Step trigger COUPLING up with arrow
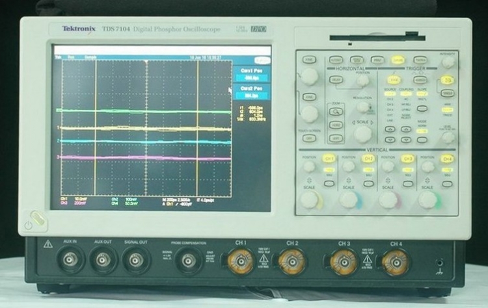The image size is (488, 308). (x=406, y=129)
